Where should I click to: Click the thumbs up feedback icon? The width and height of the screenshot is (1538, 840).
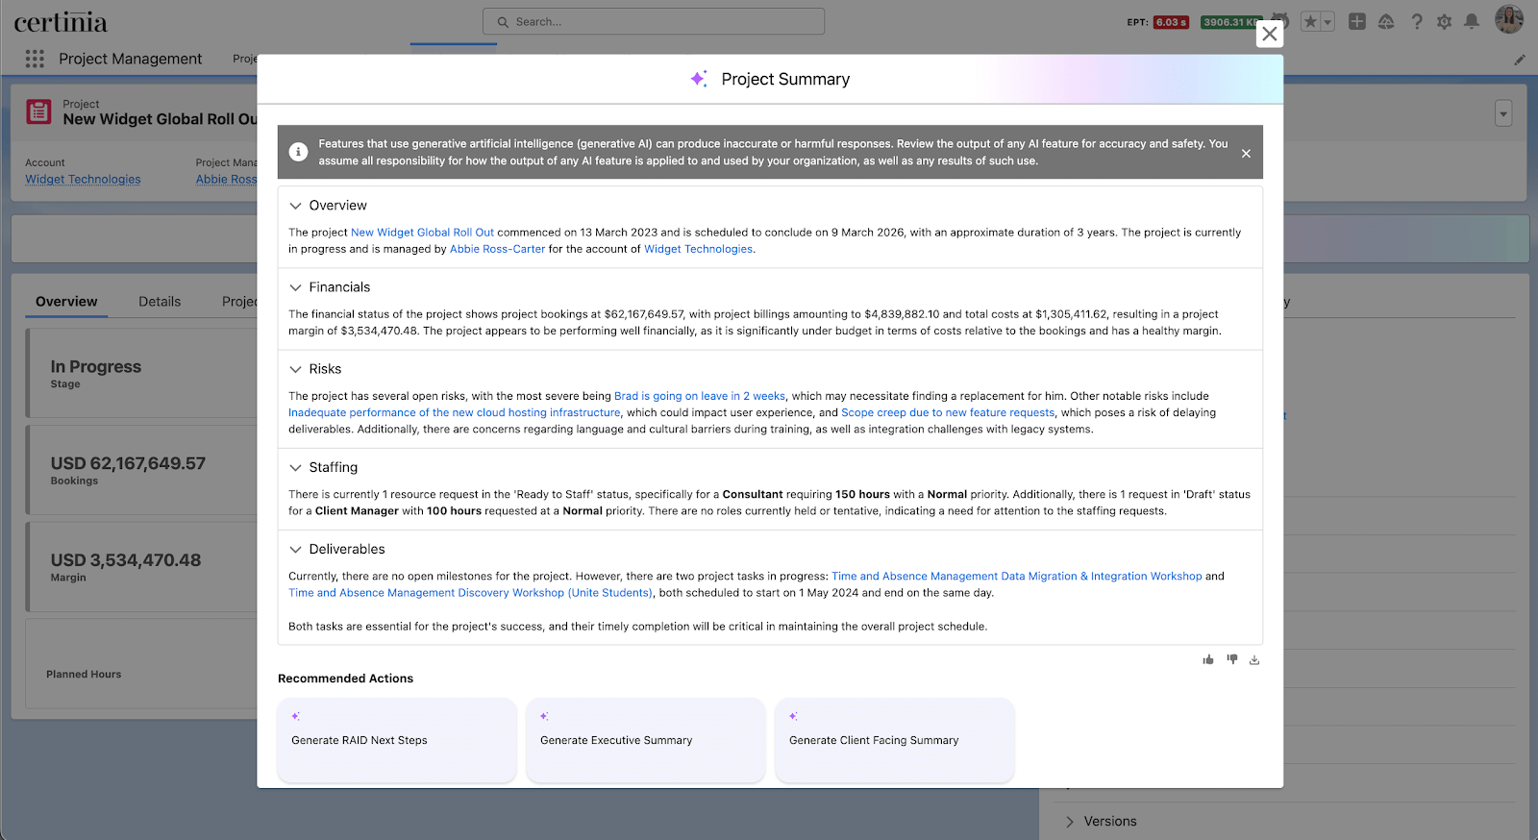click(x=1208, y=659)
